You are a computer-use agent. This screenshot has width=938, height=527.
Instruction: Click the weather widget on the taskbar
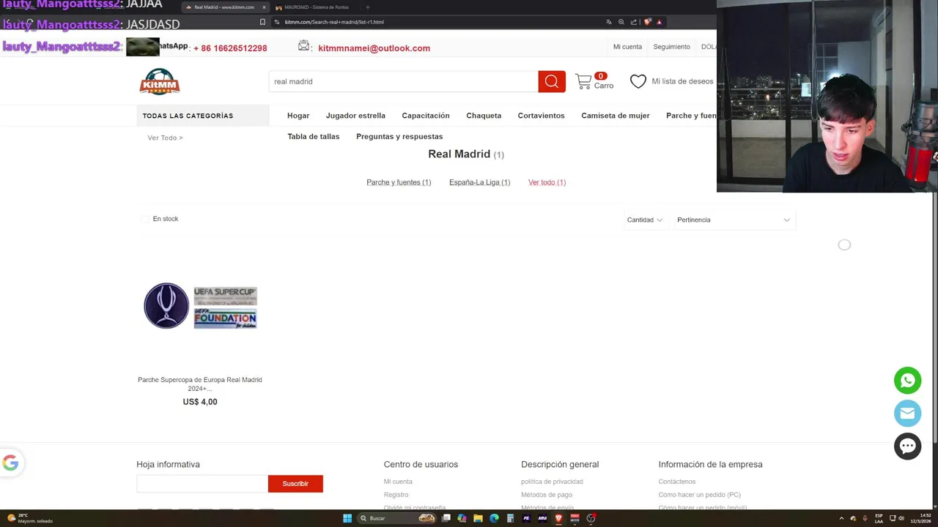29,518
